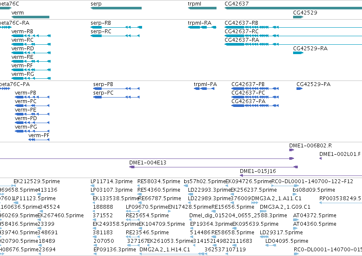362x256 pixels.
Task: Select CG42637-PB coding sequence
Action: pyautogui.click(x=255, y=89)
